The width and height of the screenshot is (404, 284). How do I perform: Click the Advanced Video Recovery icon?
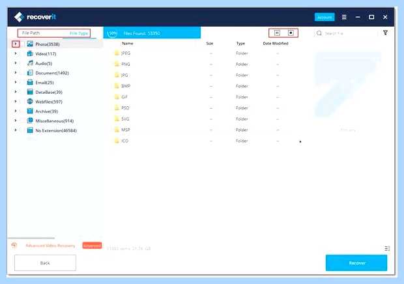(14, 246)
